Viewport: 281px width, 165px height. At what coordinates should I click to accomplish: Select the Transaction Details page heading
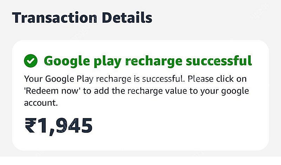82,18
